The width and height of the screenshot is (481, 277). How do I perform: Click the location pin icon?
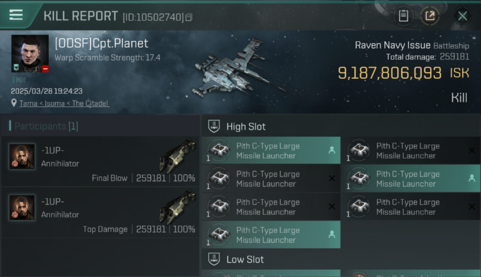point(14,103)
